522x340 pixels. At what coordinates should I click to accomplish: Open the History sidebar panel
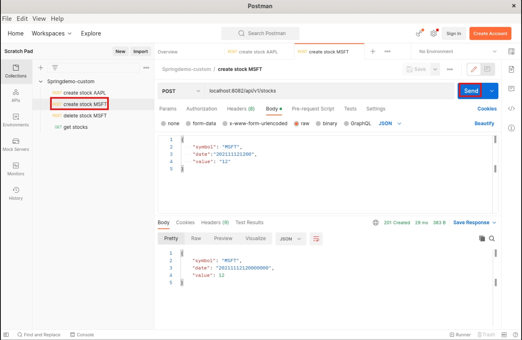pos(16,193)
